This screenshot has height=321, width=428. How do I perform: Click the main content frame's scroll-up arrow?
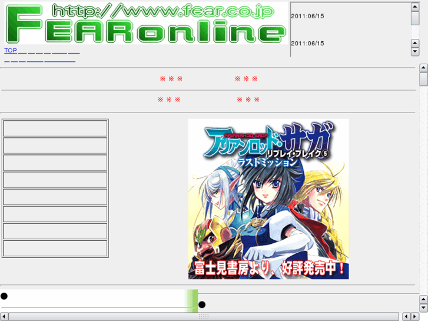click(x=423, y=68)
